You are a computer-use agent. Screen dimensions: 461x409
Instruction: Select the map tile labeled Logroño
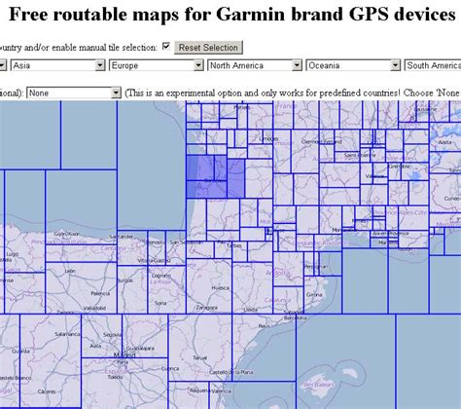tap(166, 289)
